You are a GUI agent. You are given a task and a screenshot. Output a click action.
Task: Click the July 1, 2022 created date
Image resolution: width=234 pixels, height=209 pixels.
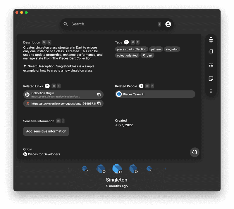(124, 125)
